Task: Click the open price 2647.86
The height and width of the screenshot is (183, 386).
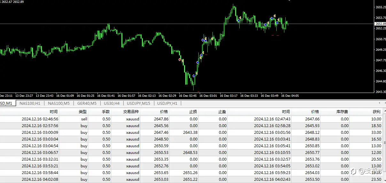Action: point(161,119)
